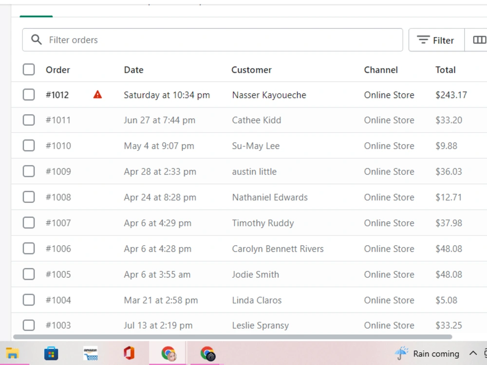Sort by the Total column header
Screen dimensions: 487x365
click(x=446, y=70)
